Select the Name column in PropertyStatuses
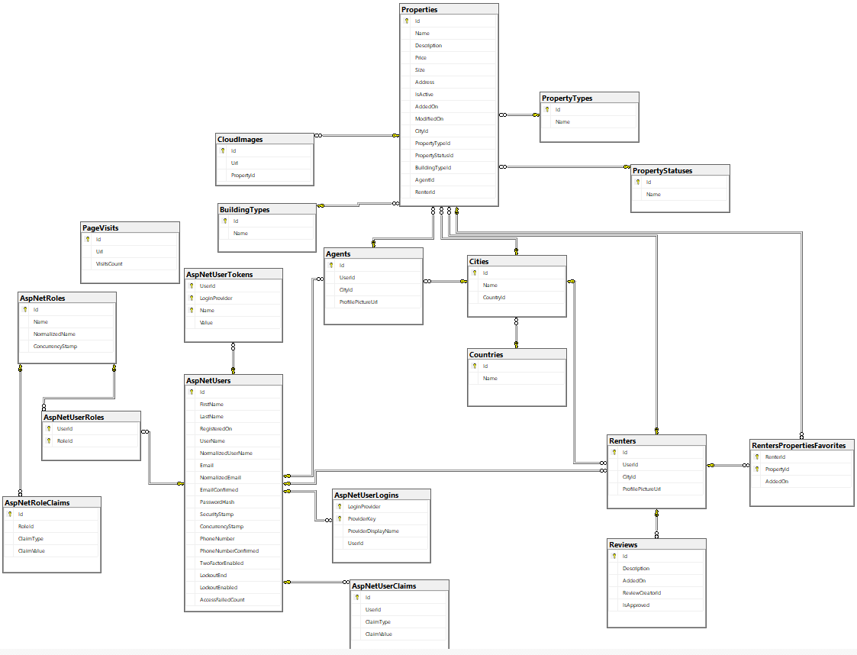This screenshot has width=857, height=655. pos(655,194)
